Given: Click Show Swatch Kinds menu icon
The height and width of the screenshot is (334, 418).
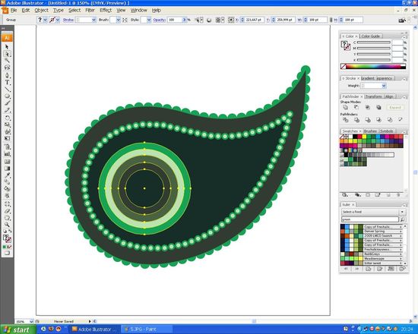Looking at the screenshot, I should 357,195.
